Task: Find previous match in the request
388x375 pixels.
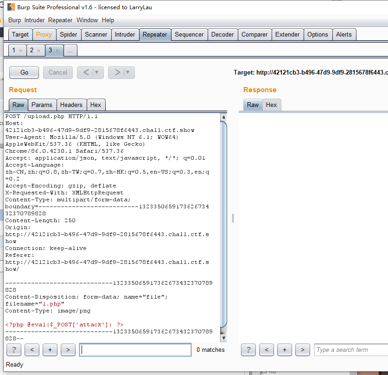Action: coord(32,350)
